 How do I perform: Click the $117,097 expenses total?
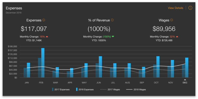tap(34, 29)
